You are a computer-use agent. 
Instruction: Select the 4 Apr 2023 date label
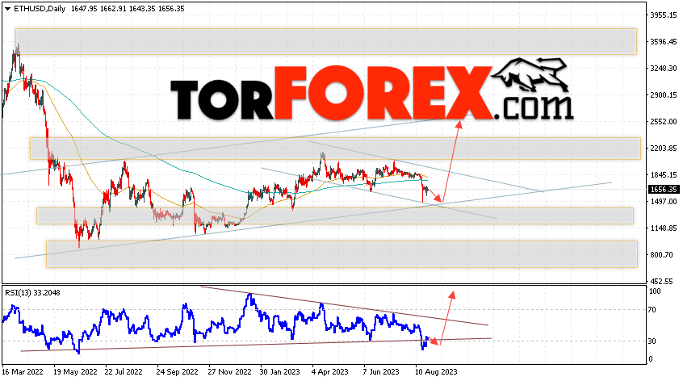pos(329,372)
